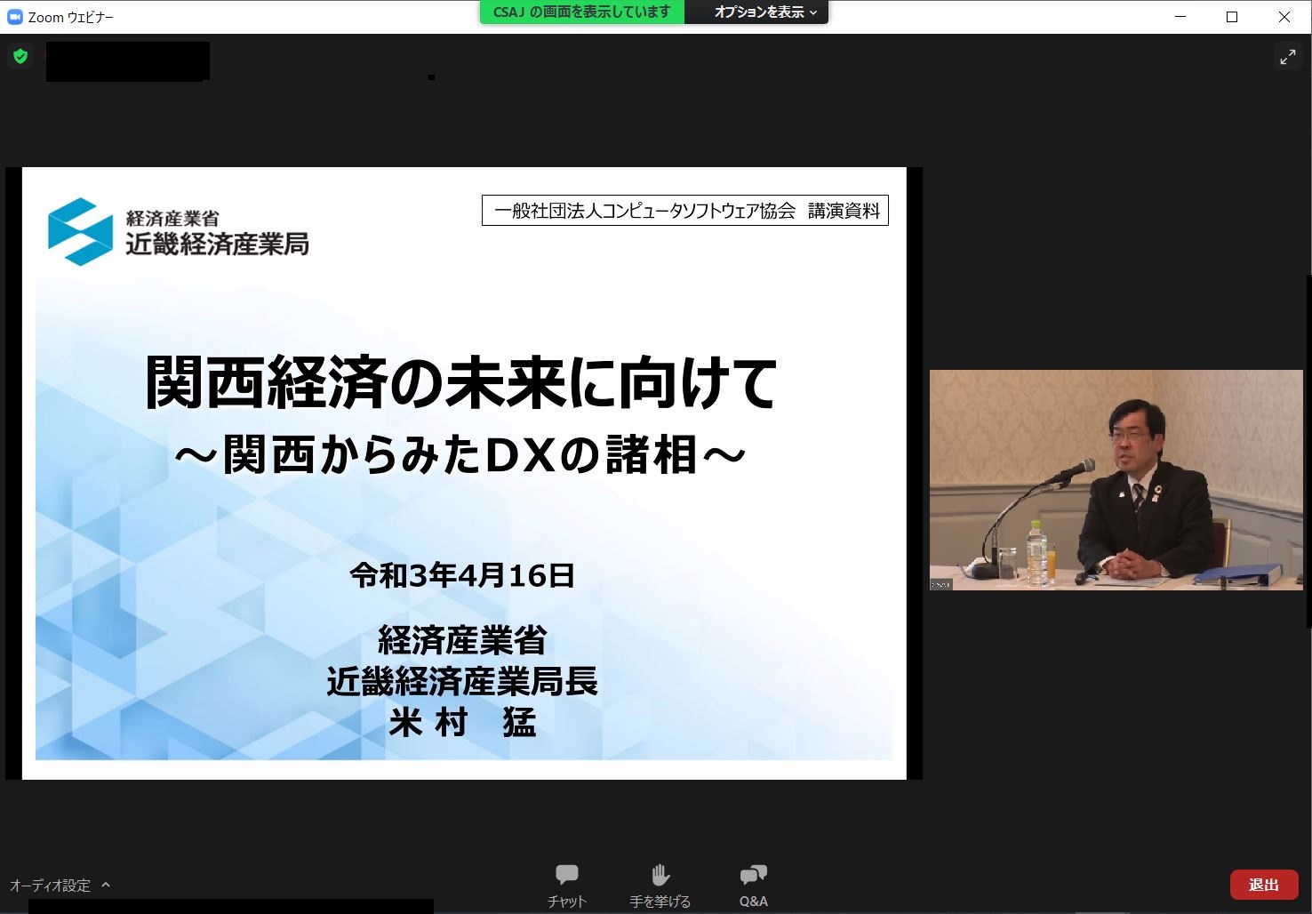Click the title bar text Zoom ウェビナー
Screen dimensions: 1312x914
71,17
